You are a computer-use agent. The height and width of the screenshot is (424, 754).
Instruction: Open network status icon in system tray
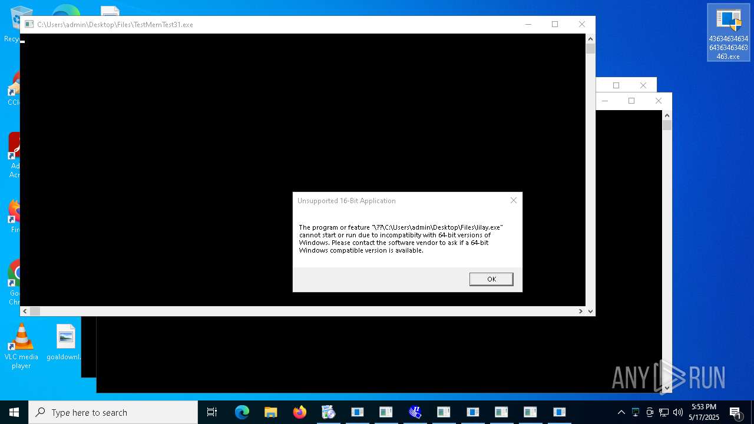click(x=664, y=412)
